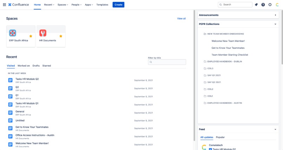Click folder icon of Employee Handbook - Austin
This screenshot has height=150, width=283.
point(205,103)
